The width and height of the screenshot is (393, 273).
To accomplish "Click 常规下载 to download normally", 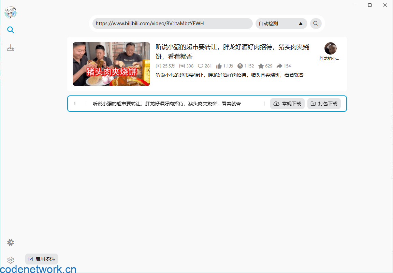I will [x=287, y=104].
